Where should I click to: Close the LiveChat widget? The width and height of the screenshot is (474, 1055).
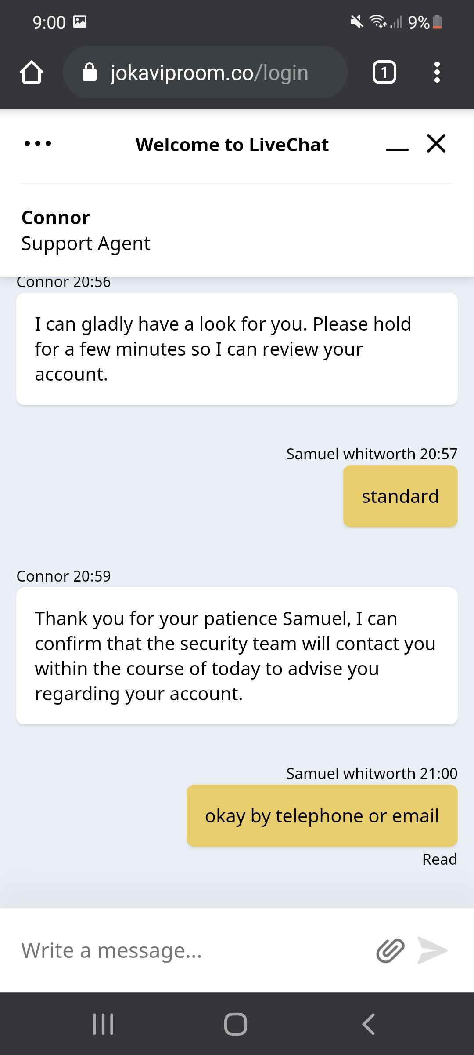[436, 144]
